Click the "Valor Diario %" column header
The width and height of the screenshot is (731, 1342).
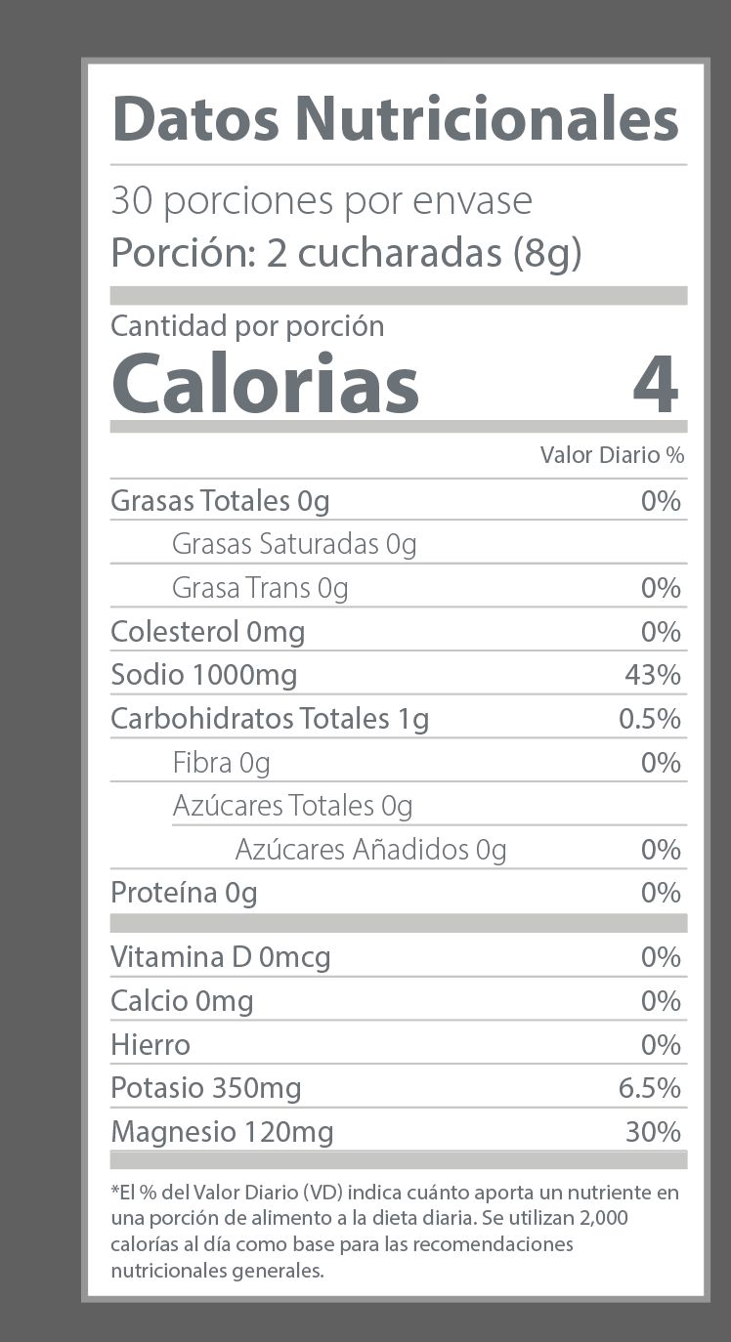(612, 455)
